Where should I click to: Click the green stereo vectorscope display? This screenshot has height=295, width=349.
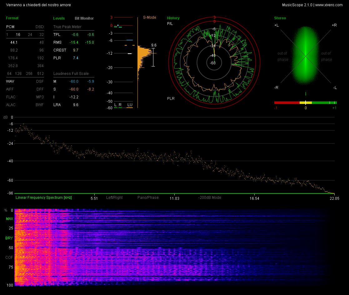[x=306, y=56]
